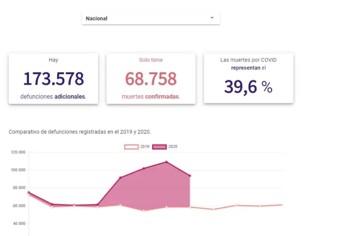Click the 'Comparativo de defunciones registradas' chart title
Screen dimensions: 343x236
pyautogui.click(x=80, y=132)
